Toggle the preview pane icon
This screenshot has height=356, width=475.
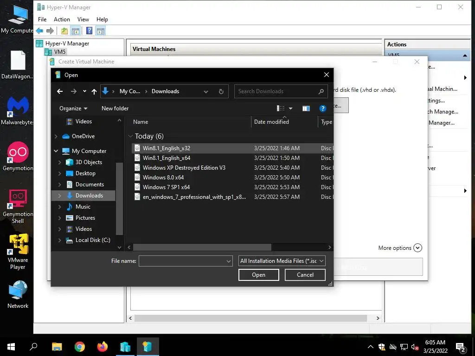click(x=306, y=108)
